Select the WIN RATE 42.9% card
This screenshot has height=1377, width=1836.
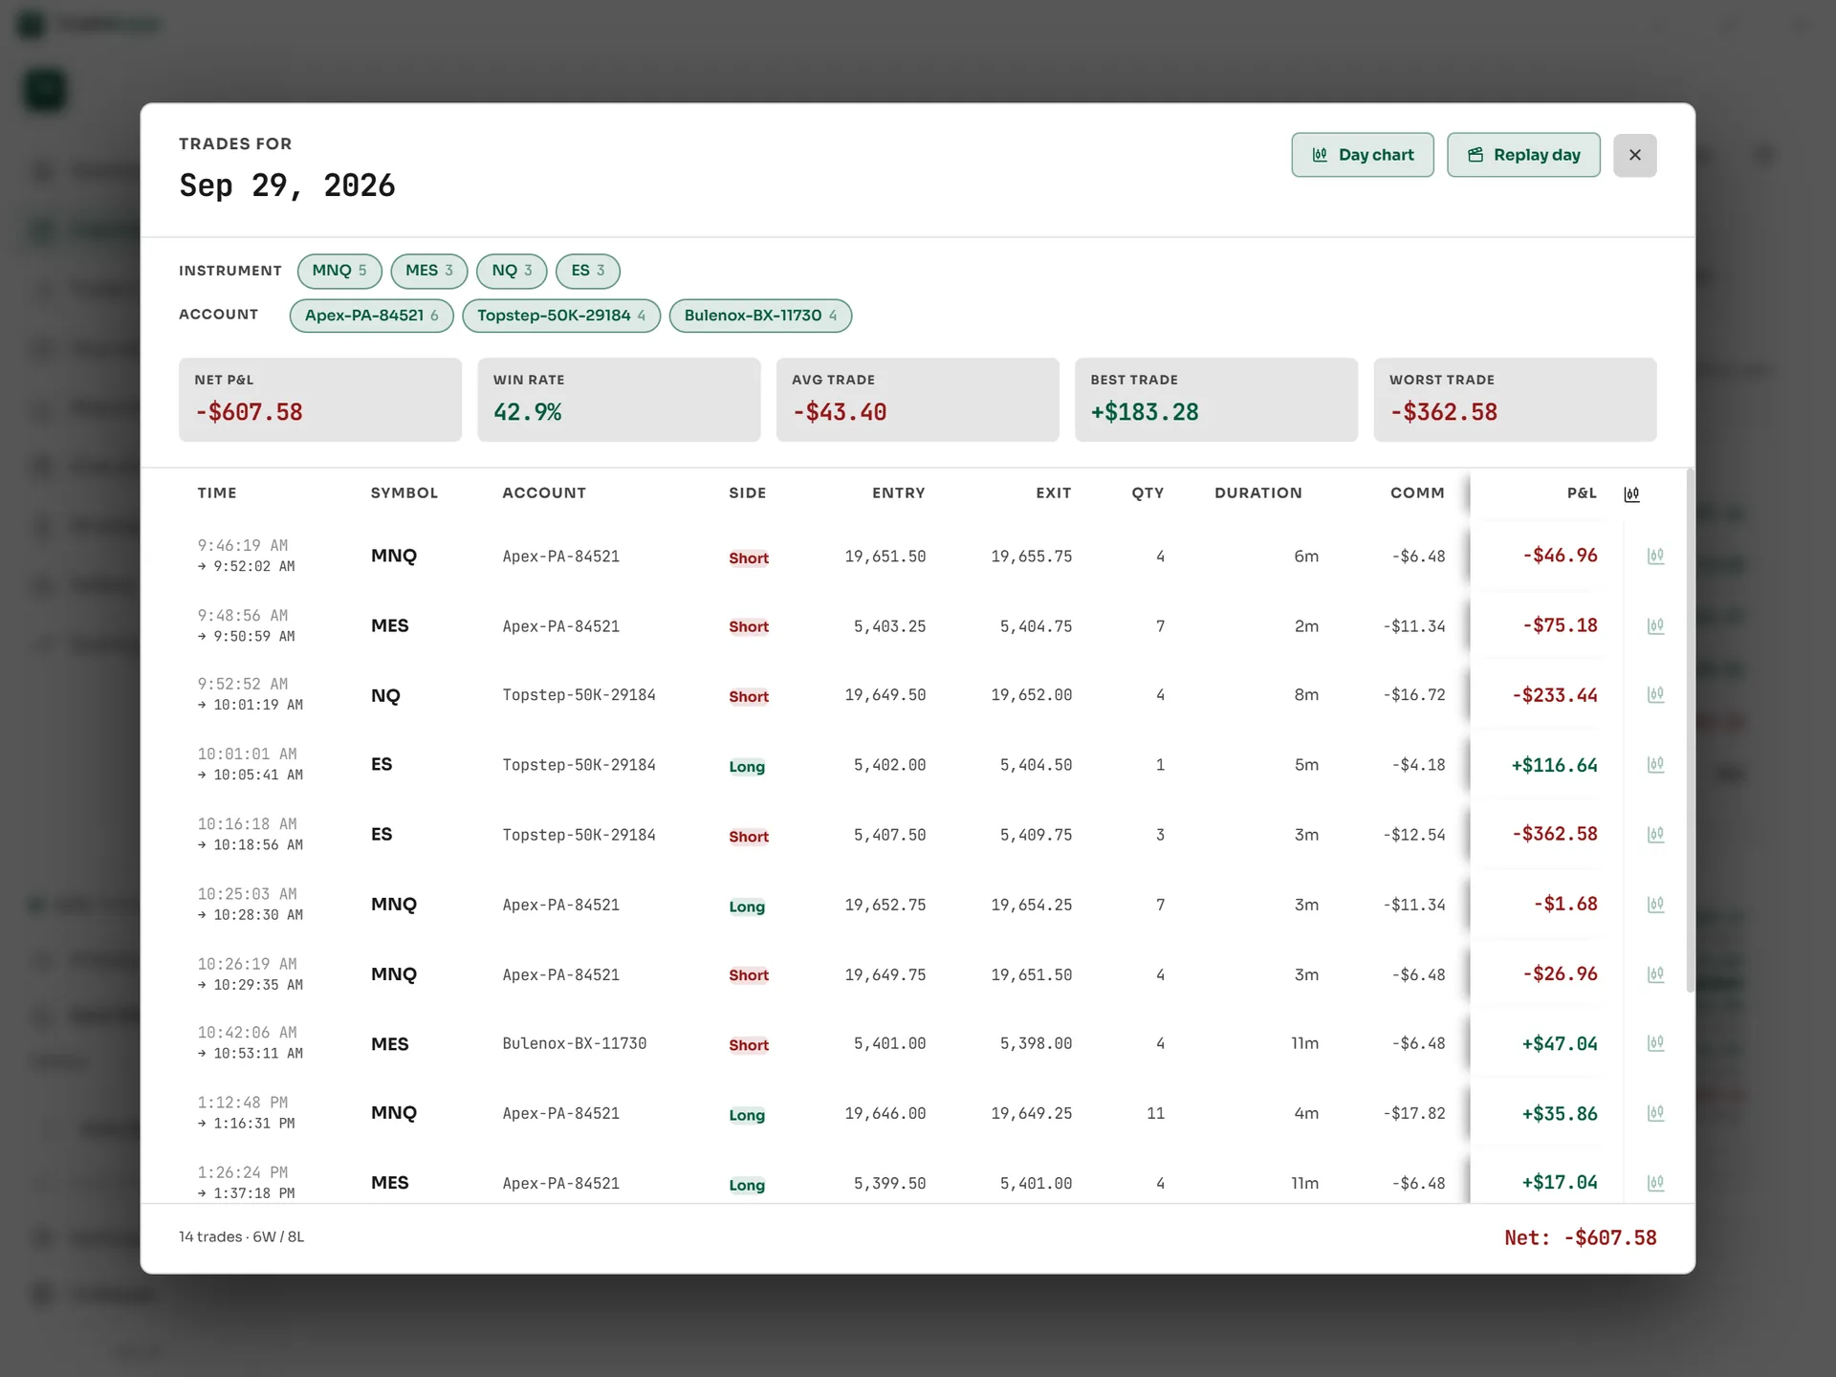point(619,400)
